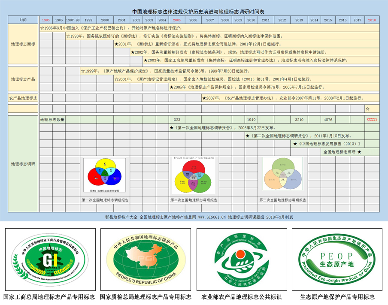Click caption 第二次全国地理标志调研报告
The image size is (388, 305).
194,200
